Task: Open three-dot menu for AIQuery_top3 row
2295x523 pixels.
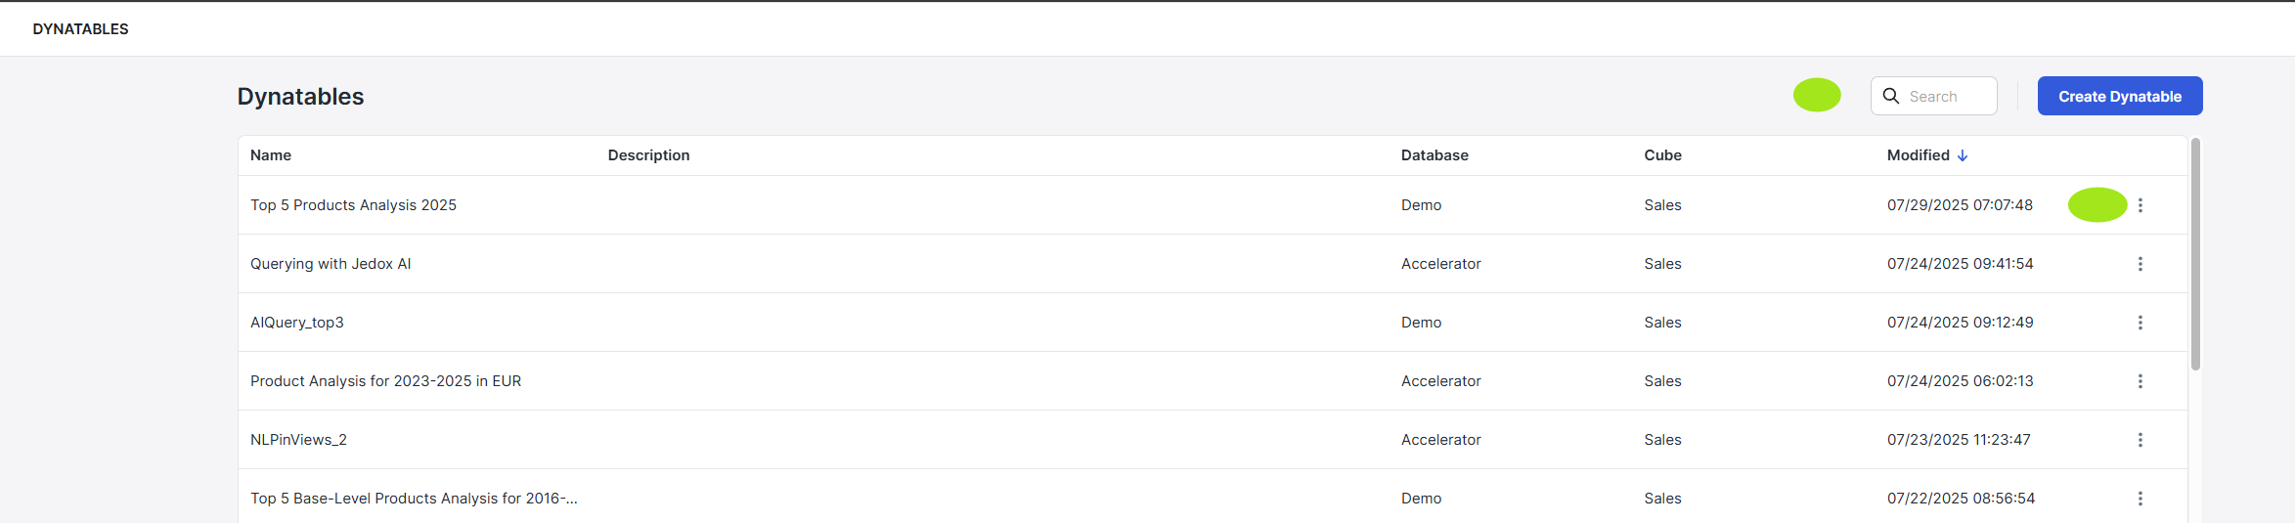Action: [2140, 323]
